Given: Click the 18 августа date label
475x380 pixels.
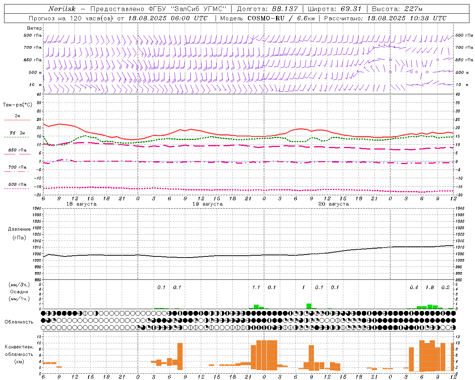Looking at the screenshot, I should [81, 204].
